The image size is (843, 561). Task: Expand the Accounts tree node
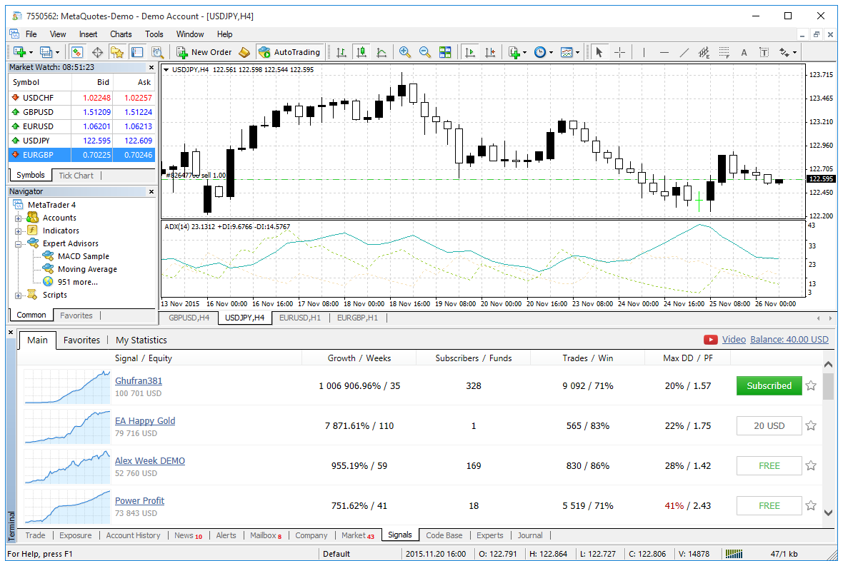(x=19, y=218)
